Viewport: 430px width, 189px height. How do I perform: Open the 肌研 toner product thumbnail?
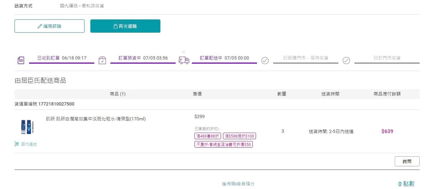26,127
